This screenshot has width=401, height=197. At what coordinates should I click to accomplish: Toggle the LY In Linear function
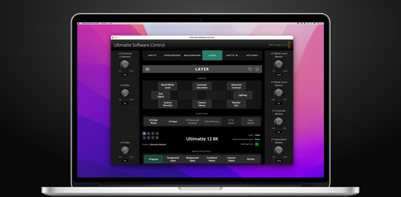[x=231, y=122]
